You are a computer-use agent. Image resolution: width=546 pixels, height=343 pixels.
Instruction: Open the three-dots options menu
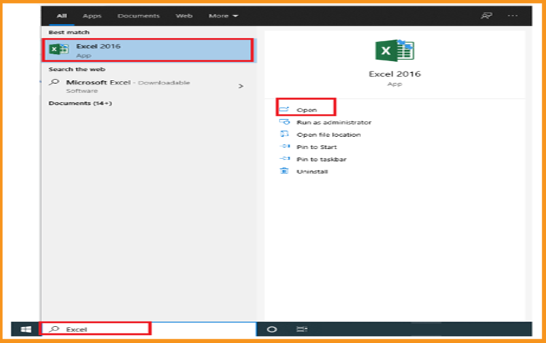[513, 16]
